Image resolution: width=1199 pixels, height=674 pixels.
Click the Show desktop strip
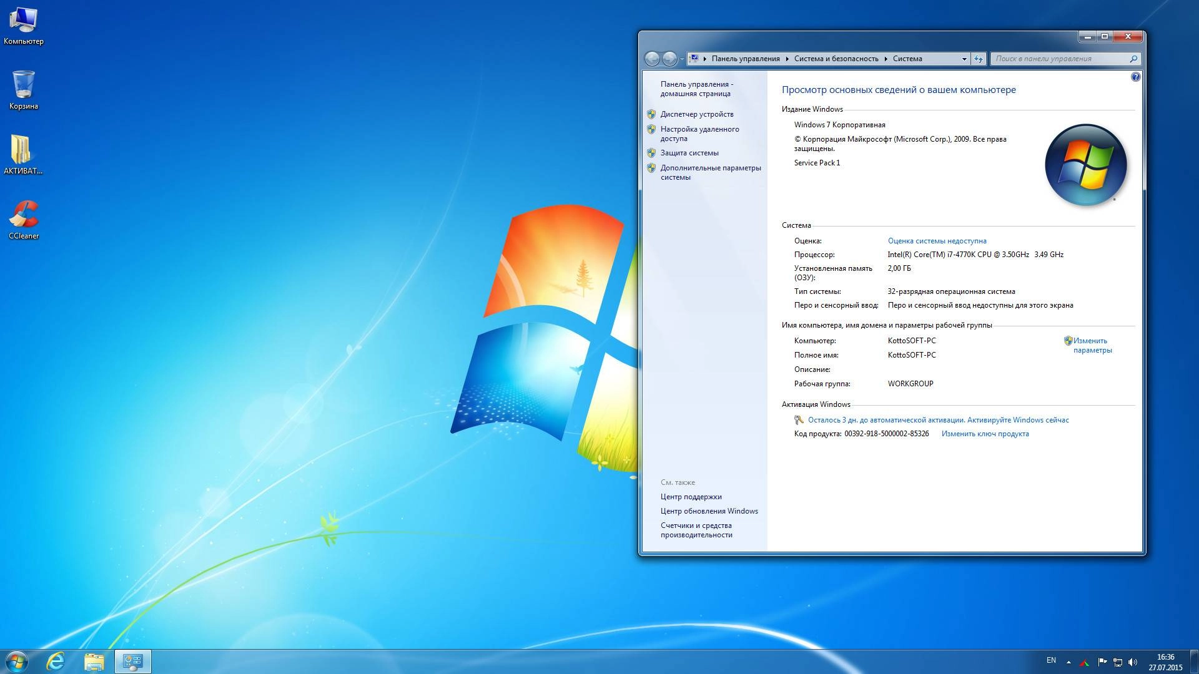pyautogui.click(x=1194, y=662)
